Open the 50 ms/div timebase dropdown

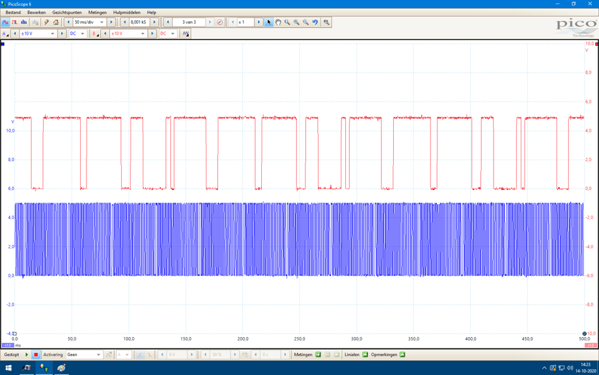[x=102, y=22]
